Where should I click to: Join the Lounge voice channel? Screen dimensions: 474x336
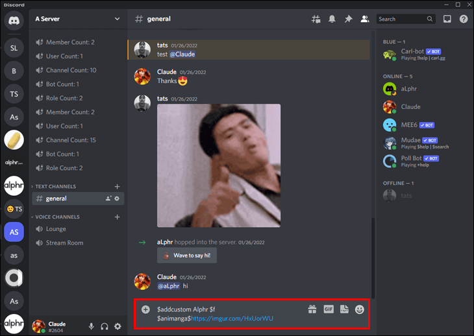[x=78, y=229]
